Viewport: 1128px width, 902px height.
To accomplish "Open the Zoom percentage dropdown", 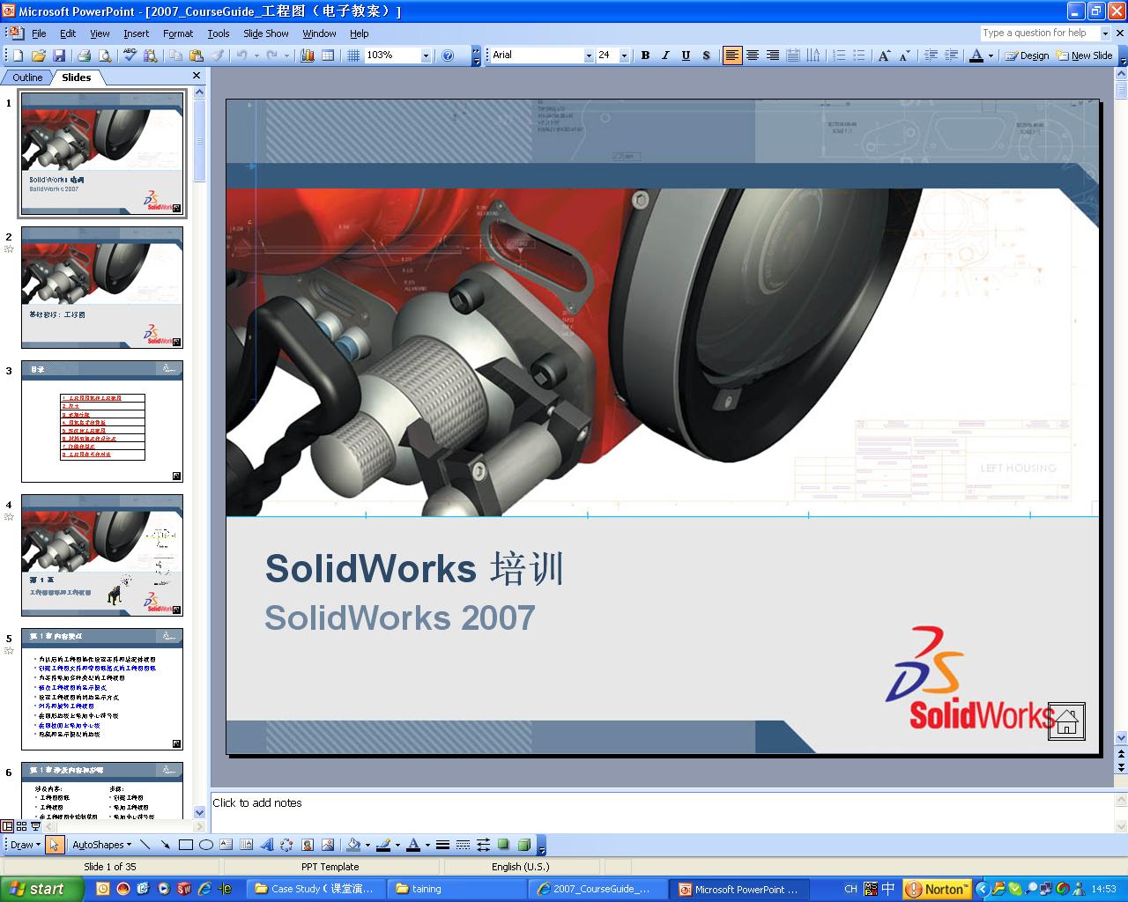I will tap(426, 55).
